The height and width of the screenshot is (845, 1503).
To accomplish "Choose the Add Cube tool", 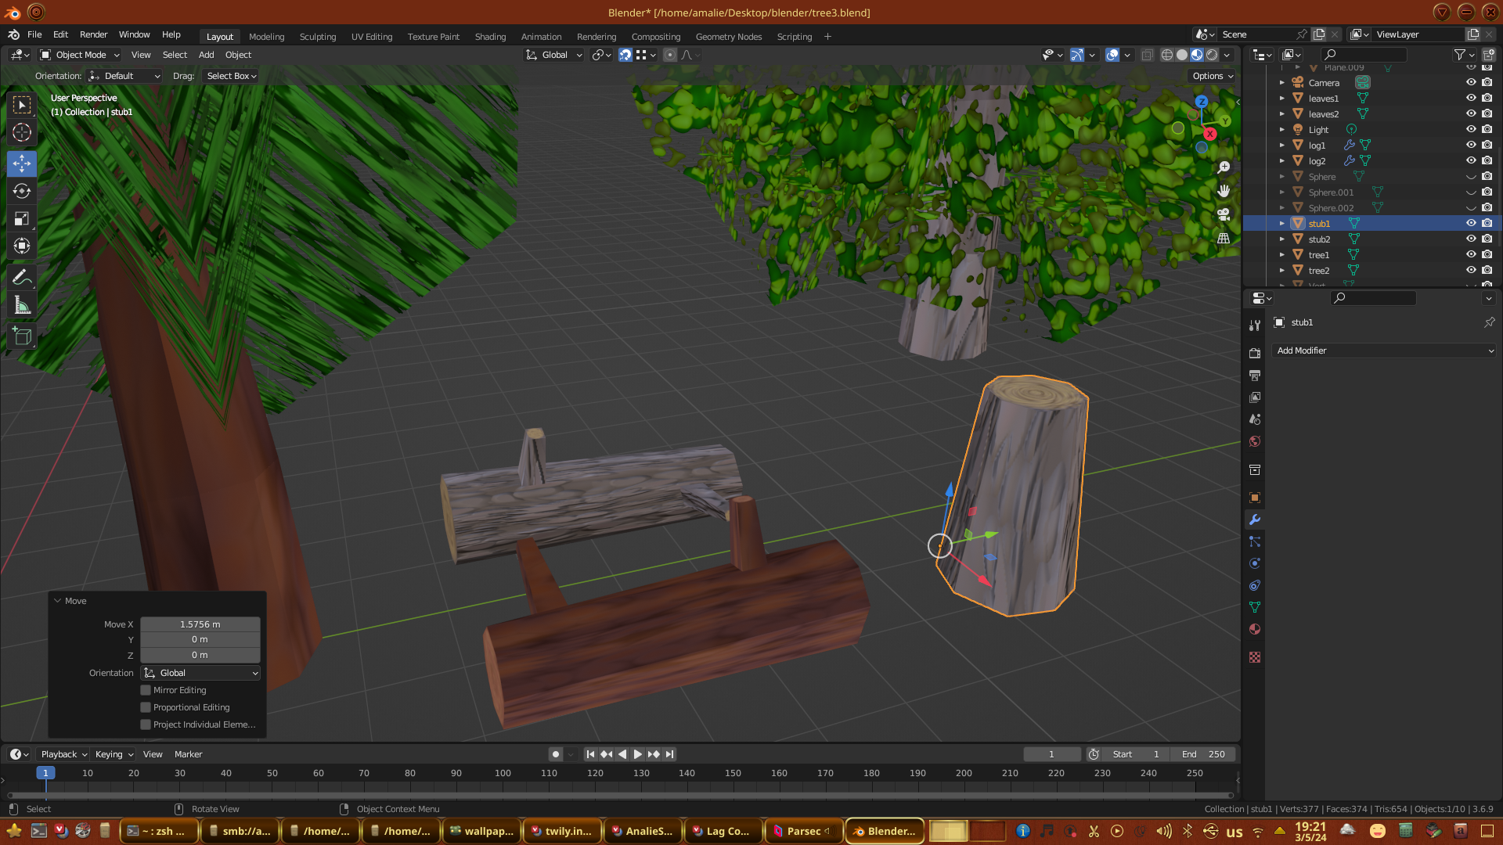I will click(22, 336).
